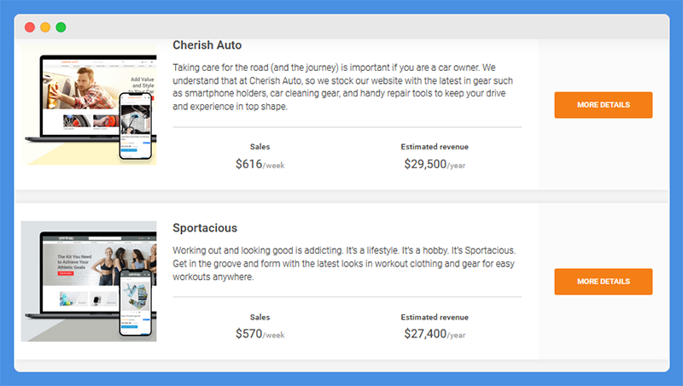
Task: Click the Cherish Auto $29,500/year revenue figure
Action: (435, 164)
